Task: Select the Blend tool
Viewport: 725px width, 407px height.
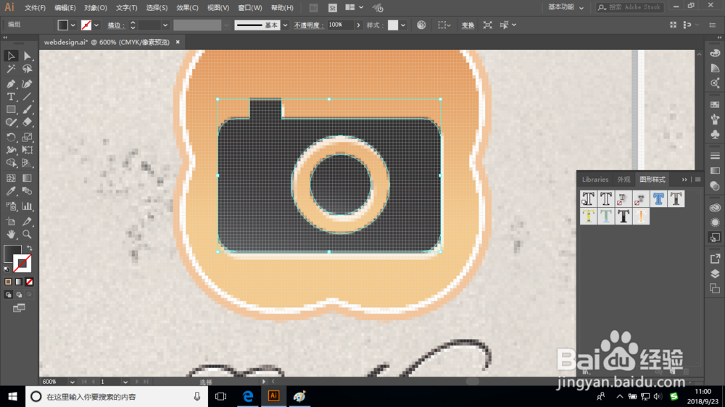Action: point(27,191)
